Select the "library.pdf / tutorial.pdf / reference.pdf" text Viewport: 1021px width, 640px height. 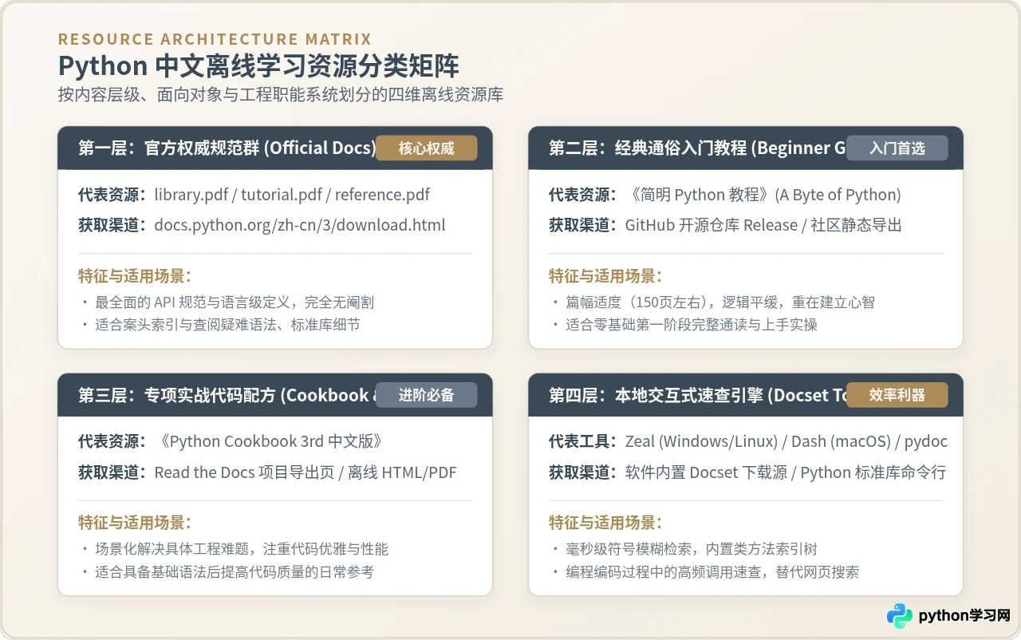tap(292, 195)
